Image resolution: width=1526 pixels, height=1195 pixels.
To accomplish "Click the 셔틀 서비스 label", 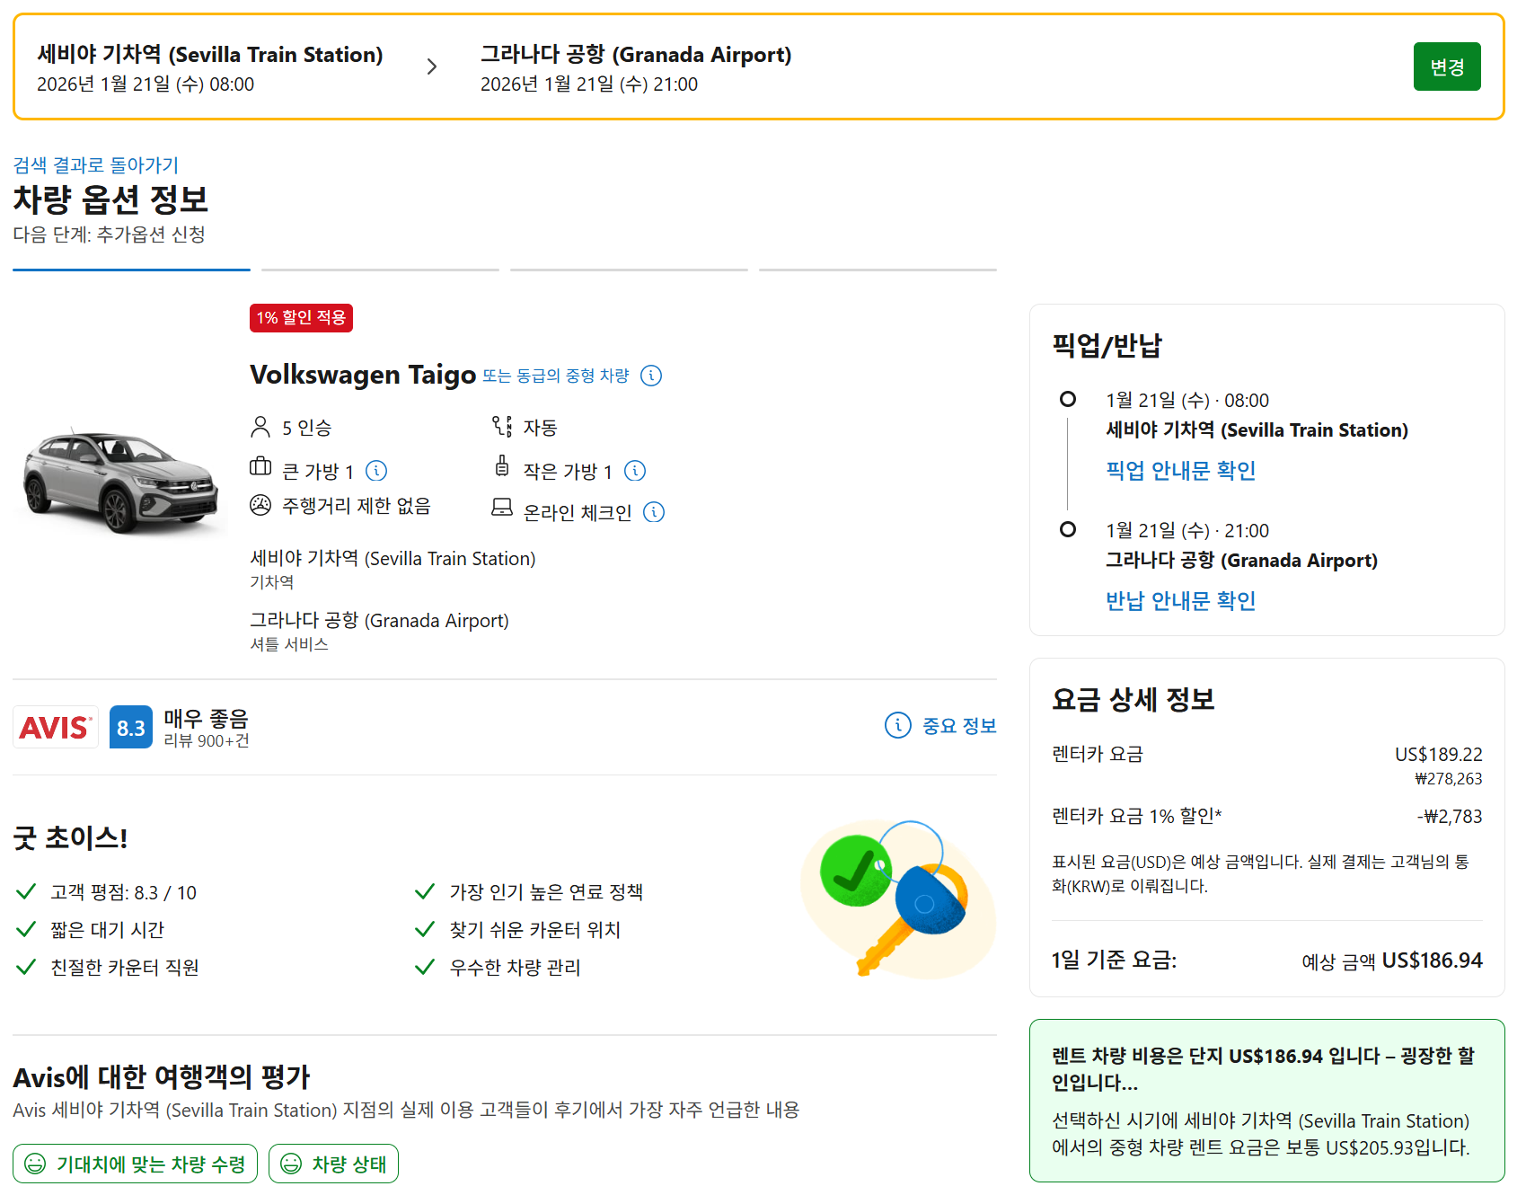I will pos(289,644).
